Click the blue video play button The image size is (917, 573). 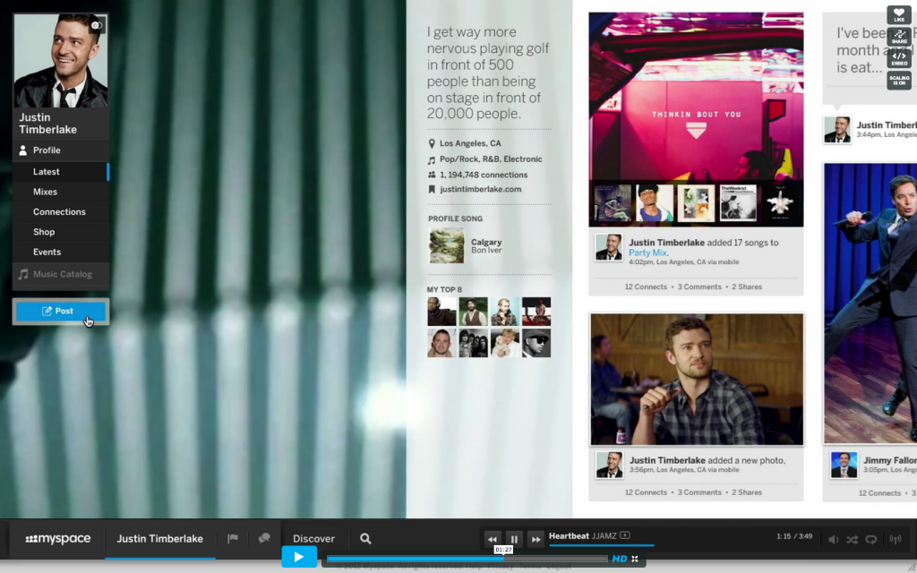coord(299,557)
